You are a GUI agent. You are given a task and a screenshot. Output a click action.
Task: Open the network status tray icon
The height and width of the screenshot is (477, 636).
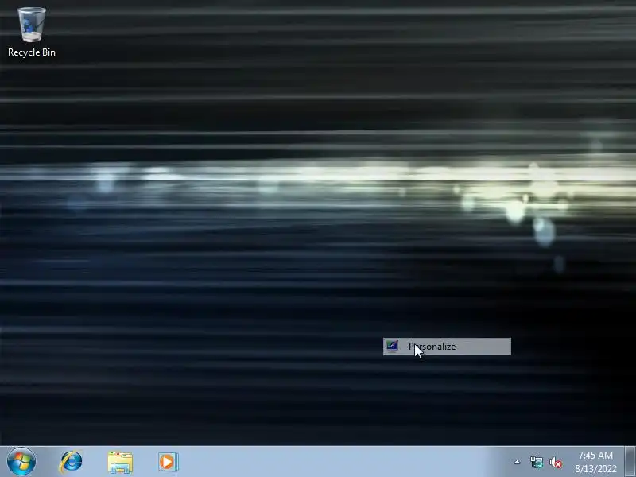coord(536,462)
